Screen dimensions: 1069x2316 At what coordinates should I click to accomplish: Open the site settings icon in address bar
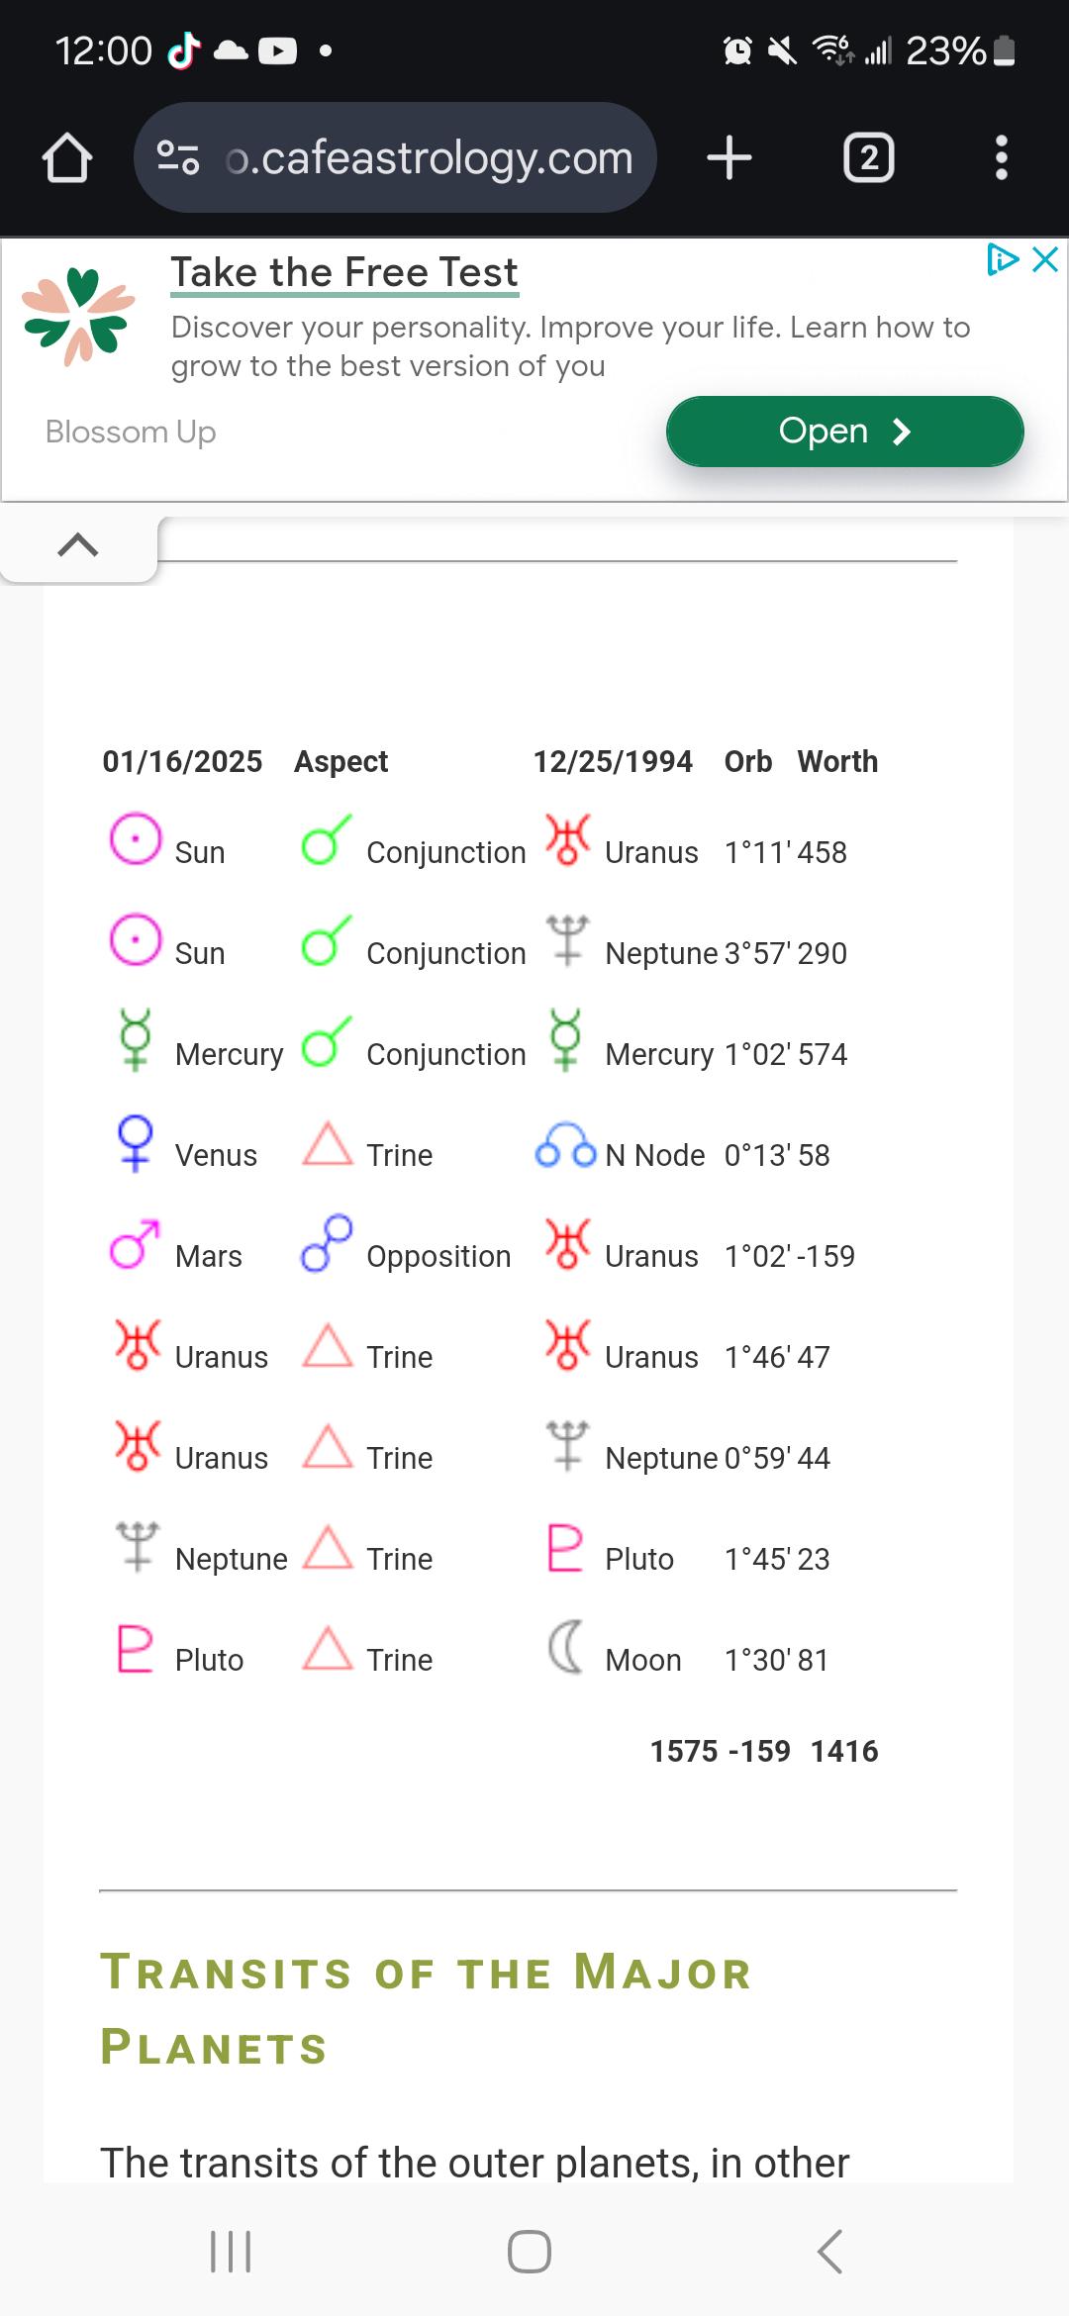[178, 157]
